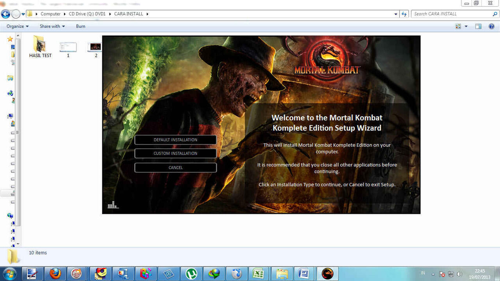Click the volume speaker tray icon
This screenshot has height=281, width=500.
pyautogui.click(x=459, y=274)
